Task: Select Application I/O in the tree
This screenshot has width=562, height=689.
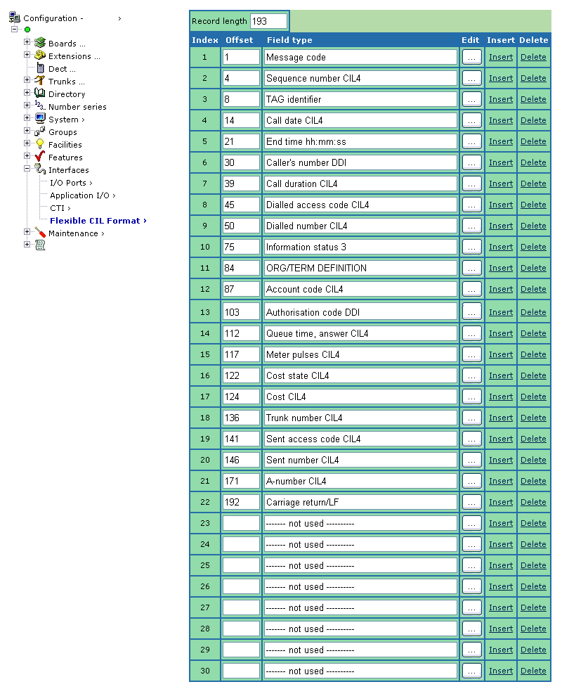Action: [x=81, y=195]
